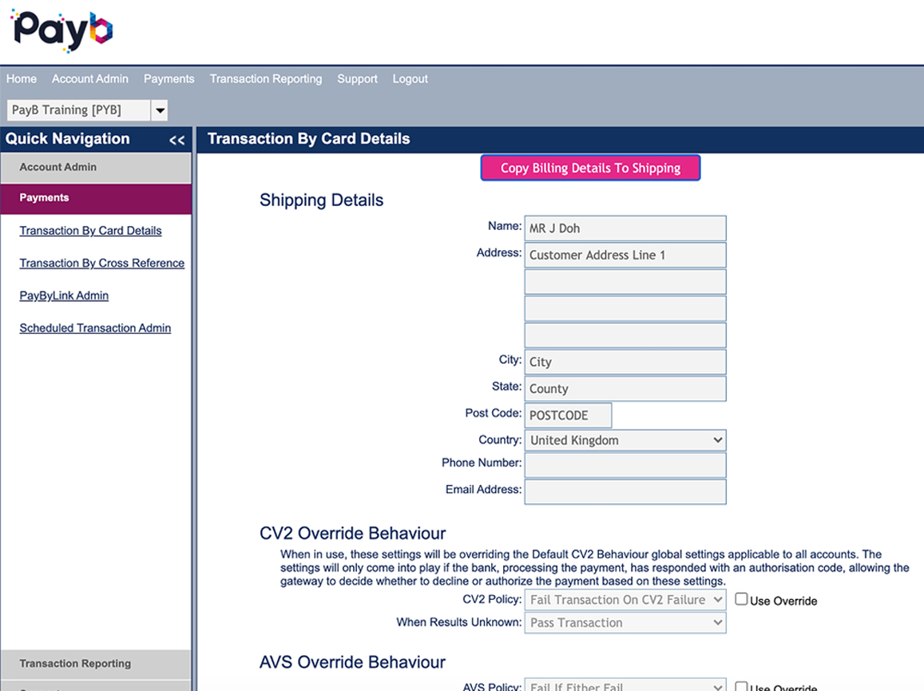The width and height of the screenshot is (924, 691).
Task: Focus the Address line 1 field
Action: tap(625, 256)
